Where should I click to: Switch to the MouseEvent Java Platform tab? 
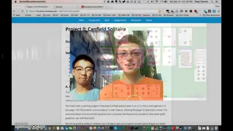[94, 7]
